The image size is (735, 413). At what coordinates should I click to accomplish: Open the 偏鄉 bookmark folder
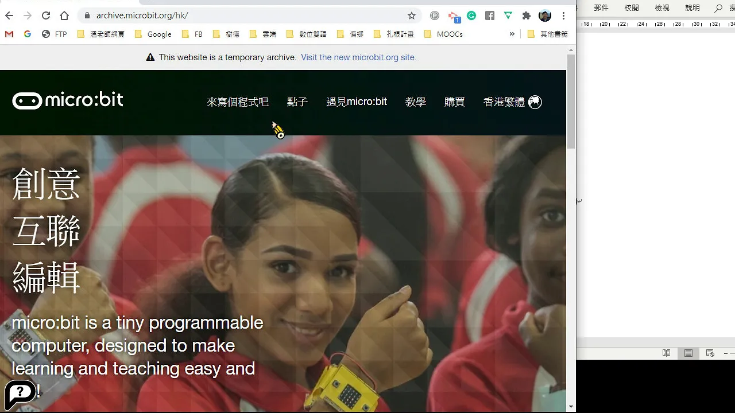tap(350, 34)
